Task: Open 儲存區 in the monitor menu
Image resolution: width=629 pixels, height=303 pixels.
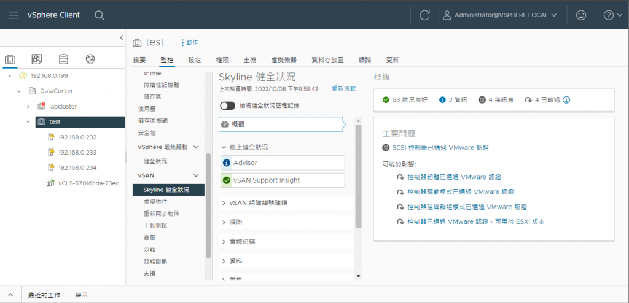Action: (152, 97)
